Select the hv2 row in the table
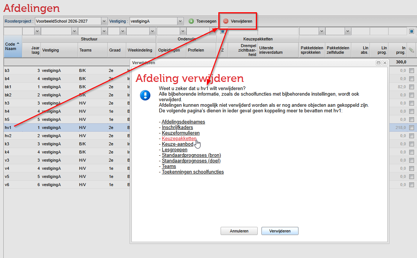The height and width of the screenshot is (258, 417). tap(8, 136)
